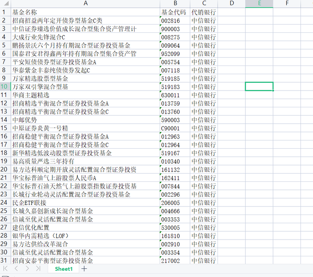Select cell 中原证券炎黄一号精
Screen dimensions: 313x277
pos(85,128)
